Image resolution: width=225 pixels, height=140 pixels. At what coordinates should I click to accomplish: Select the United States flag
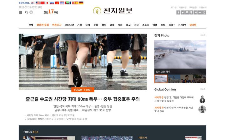coord(37,3)
